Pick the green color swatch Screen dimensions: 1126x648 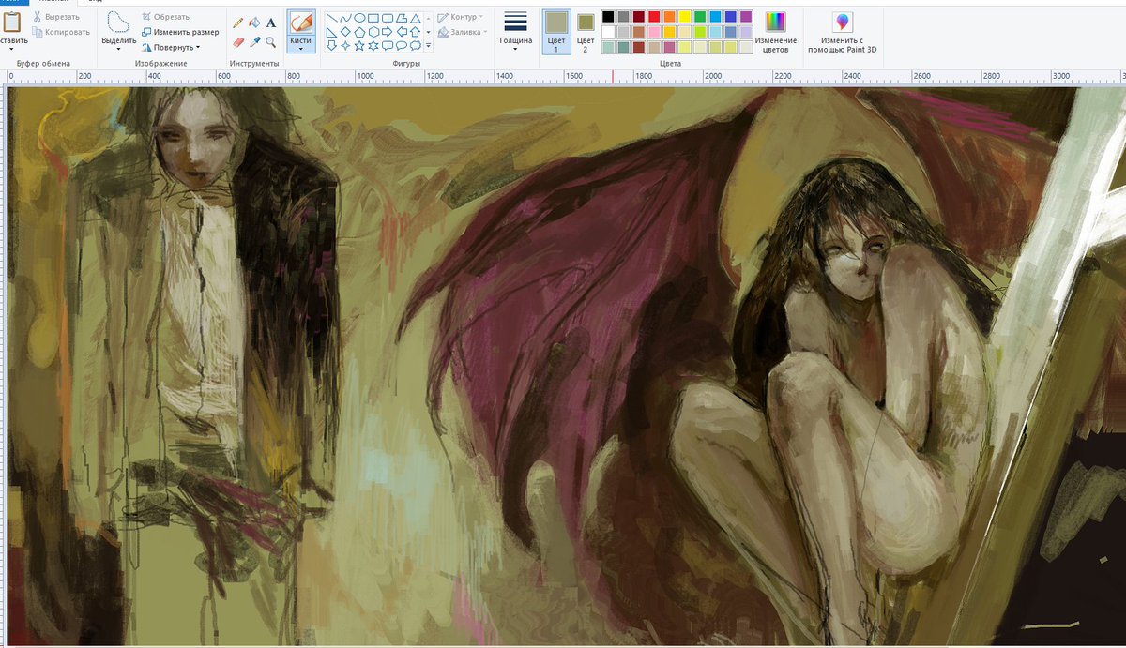(x=700, y=17)
